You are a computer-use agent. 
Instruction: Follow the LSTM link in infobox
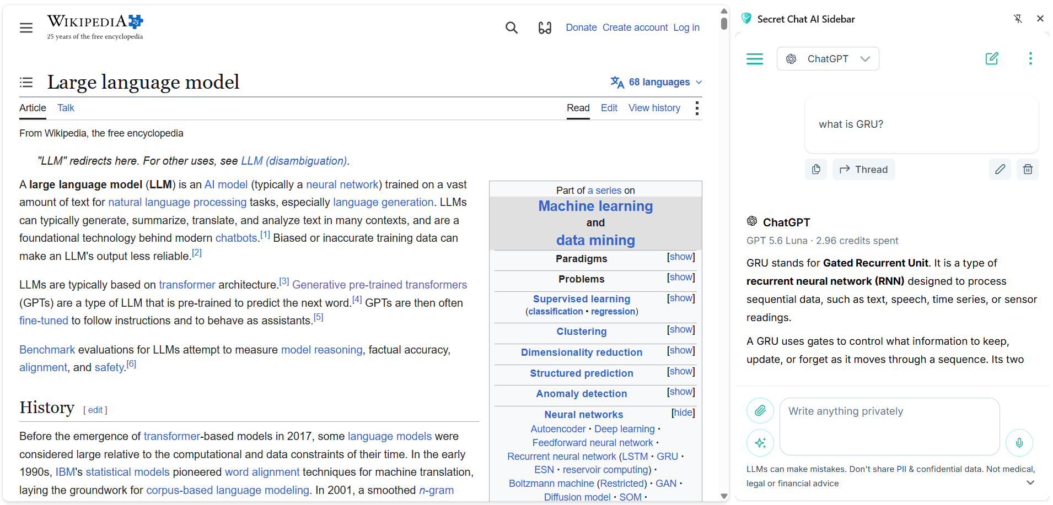click(x=635, y=457)
